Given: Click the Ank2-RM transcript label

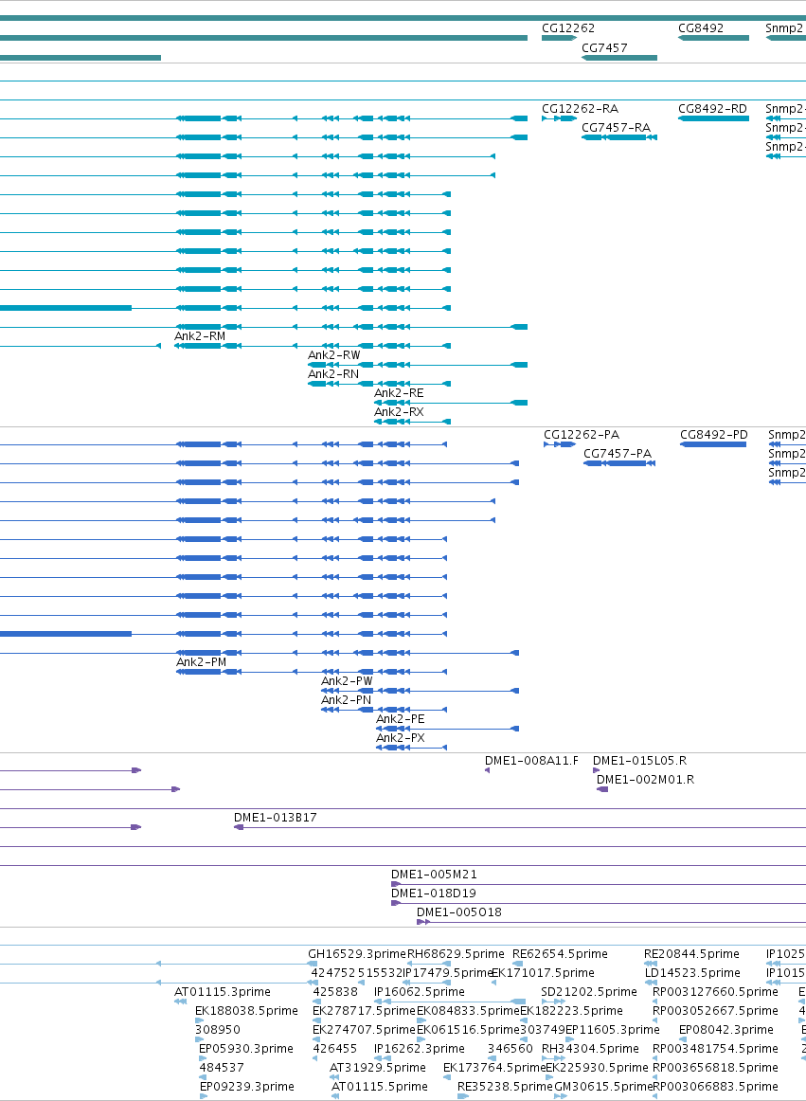Looking at the screenshot, I should click(200, 336).
